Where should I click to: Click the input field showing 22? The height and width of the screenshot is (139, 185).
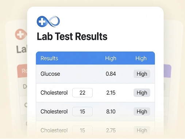82,93
